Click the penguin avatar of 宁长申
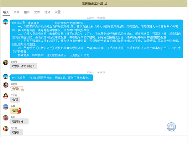Image resolution: width=188 pixels, height=143 pixels. pyautogui.click(x=5, y=96)
